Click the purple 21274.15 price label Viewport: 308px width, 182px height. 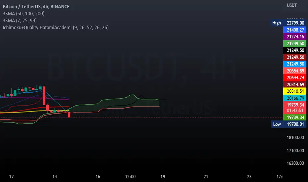[295, 37]
